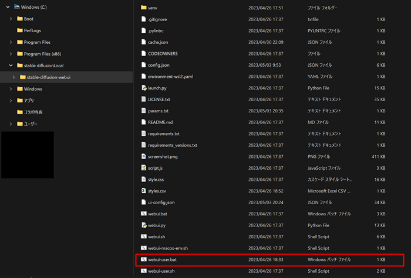Select the コラボ特典 folder in tree

point(33,112)
